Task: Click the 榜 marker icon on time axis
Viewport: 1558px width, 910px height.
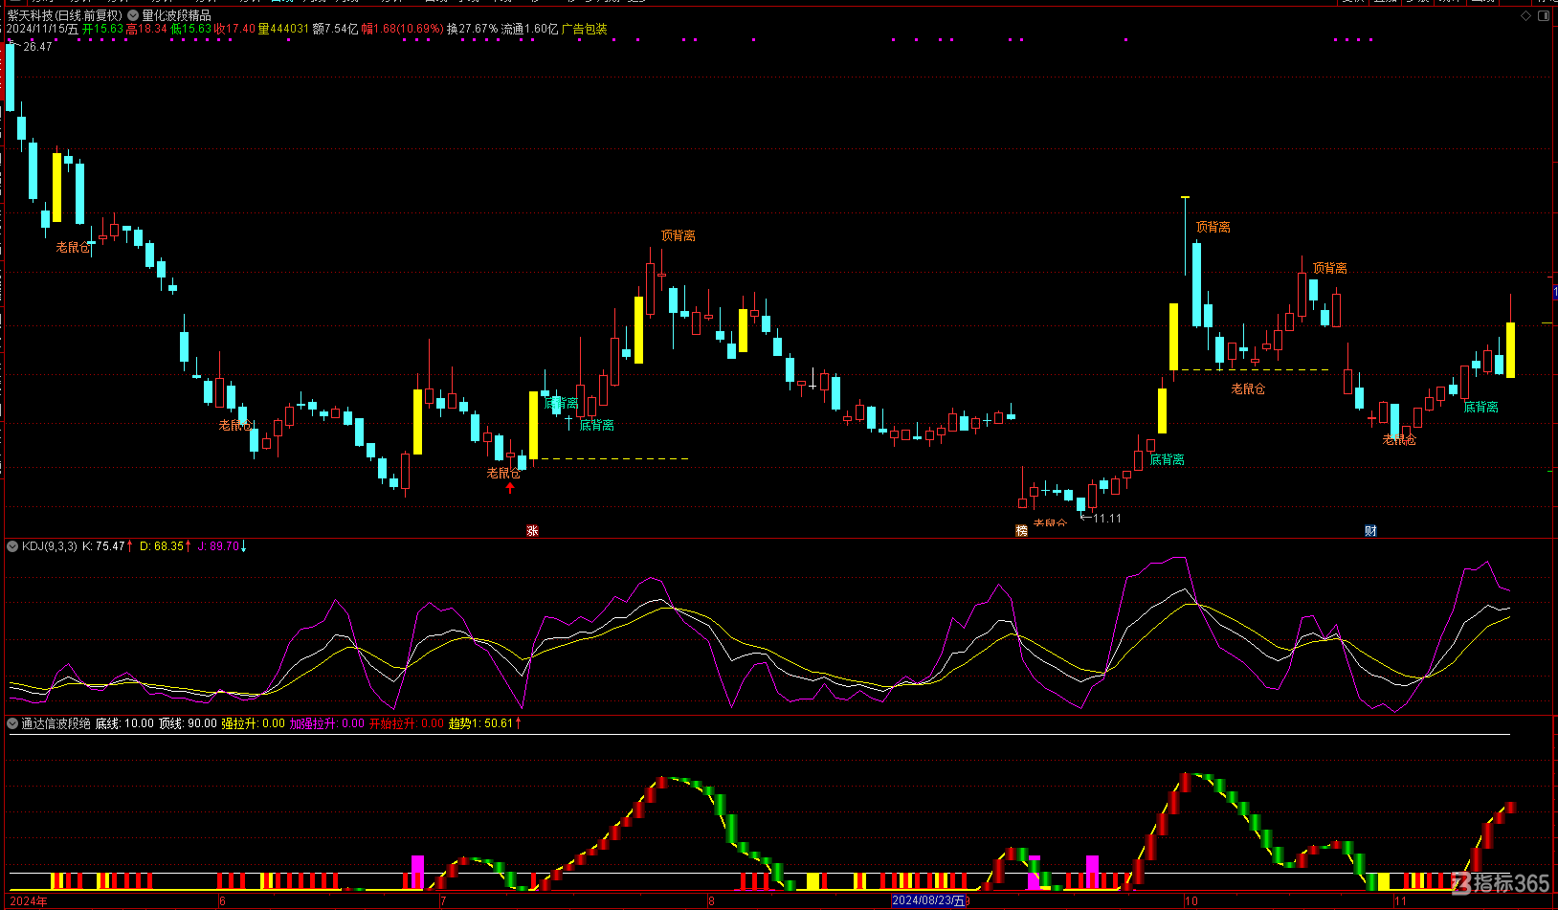Action: [1021, 530]
